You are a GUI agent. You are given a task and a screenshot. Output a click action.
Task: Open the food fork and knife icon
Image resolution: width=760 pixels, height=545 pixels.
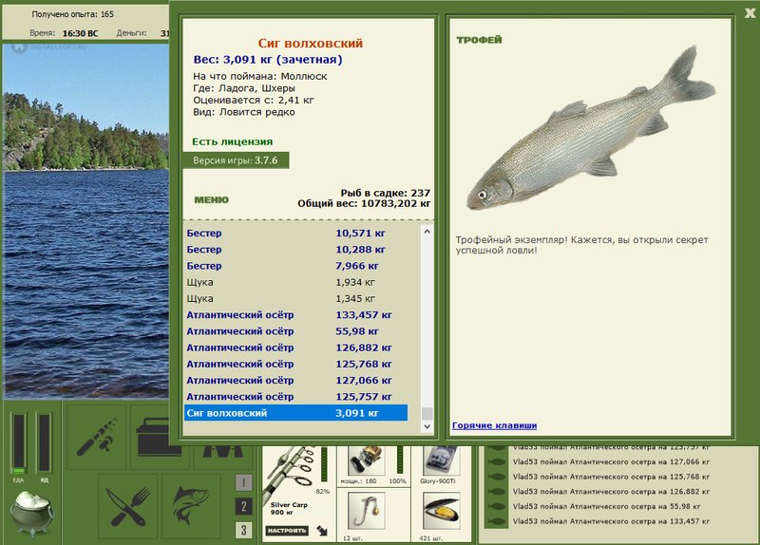[x=128, y=507]
